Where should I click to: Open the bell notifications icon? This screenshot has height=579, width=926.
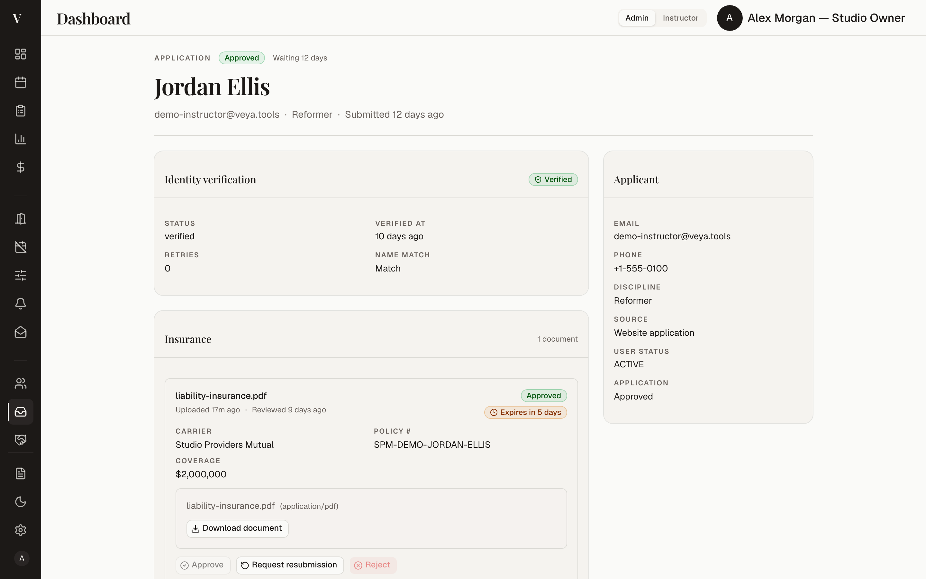[x=21, y=304]
